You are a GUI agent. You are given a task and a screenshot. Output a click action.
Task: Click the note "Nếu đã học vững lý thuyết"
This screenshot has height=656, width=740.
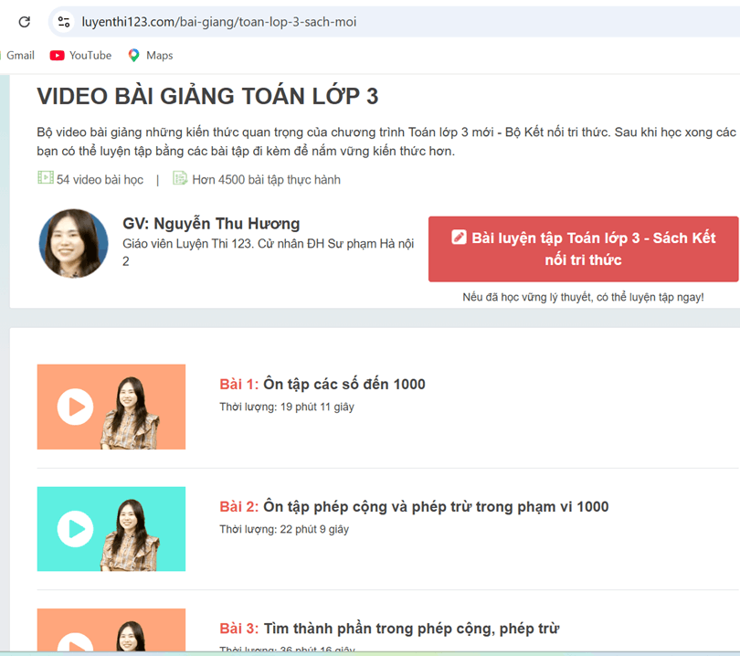(x=583, y=297)
